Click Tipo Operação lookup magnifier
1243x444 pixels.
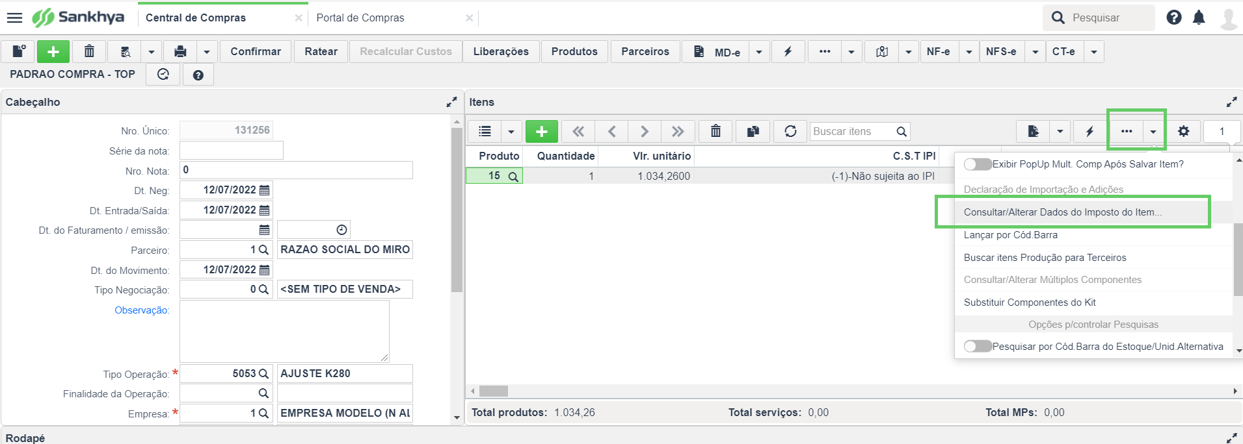tap(263, 374)
